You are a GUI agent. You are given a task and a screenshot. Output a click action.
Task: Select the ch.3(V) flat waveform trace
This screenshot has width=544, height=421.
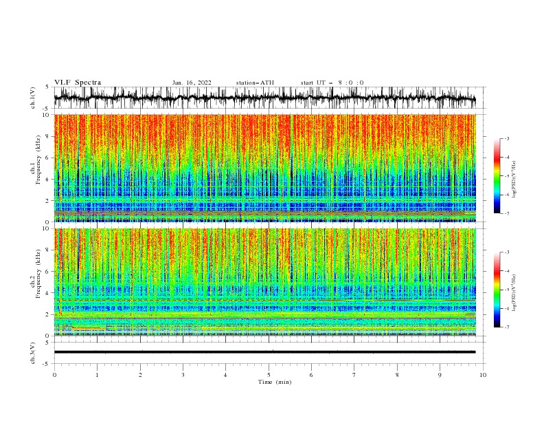point(264,352)
